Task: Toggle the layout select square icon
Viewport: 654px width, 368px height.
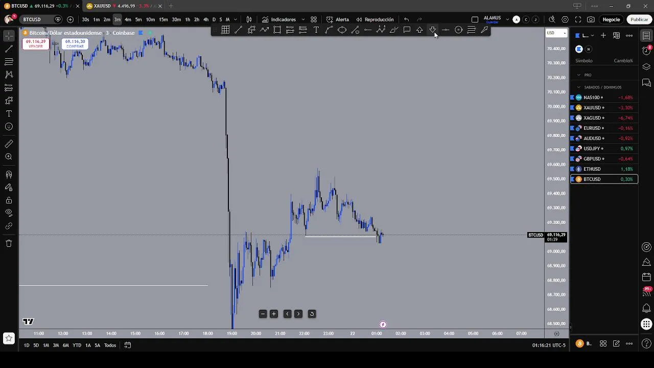Action: pyautogui.click(x=475, y=19)
